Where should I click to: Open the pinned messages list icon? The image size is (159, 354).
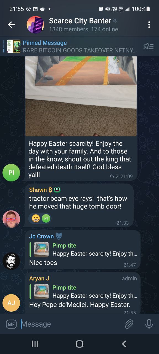(x=149, y=46)
